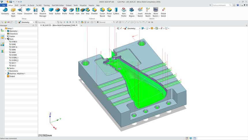Collapse the Tools tree node
Viewport: 248px width, 140px height.
(x=6, y=39)
